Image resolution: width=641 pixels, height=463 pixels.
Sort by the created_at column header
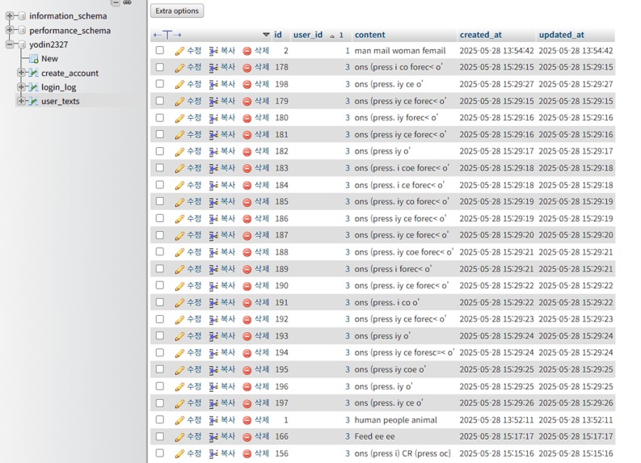(x=481, y=35)
